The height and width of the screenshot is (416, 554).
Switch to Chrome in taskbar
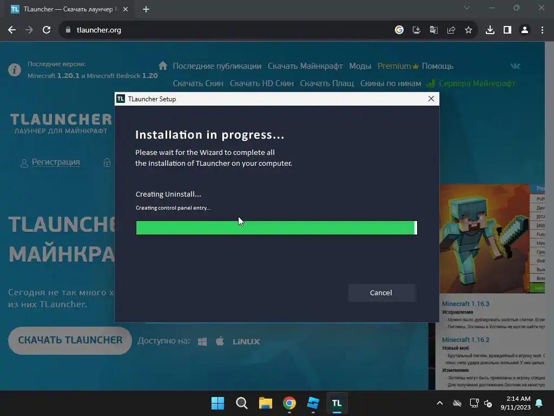click(289, 403)
